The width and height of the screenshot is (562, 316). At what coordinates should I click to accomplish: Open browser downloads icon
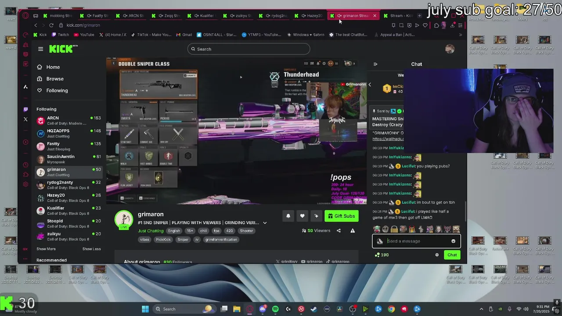tap(452, 25)
